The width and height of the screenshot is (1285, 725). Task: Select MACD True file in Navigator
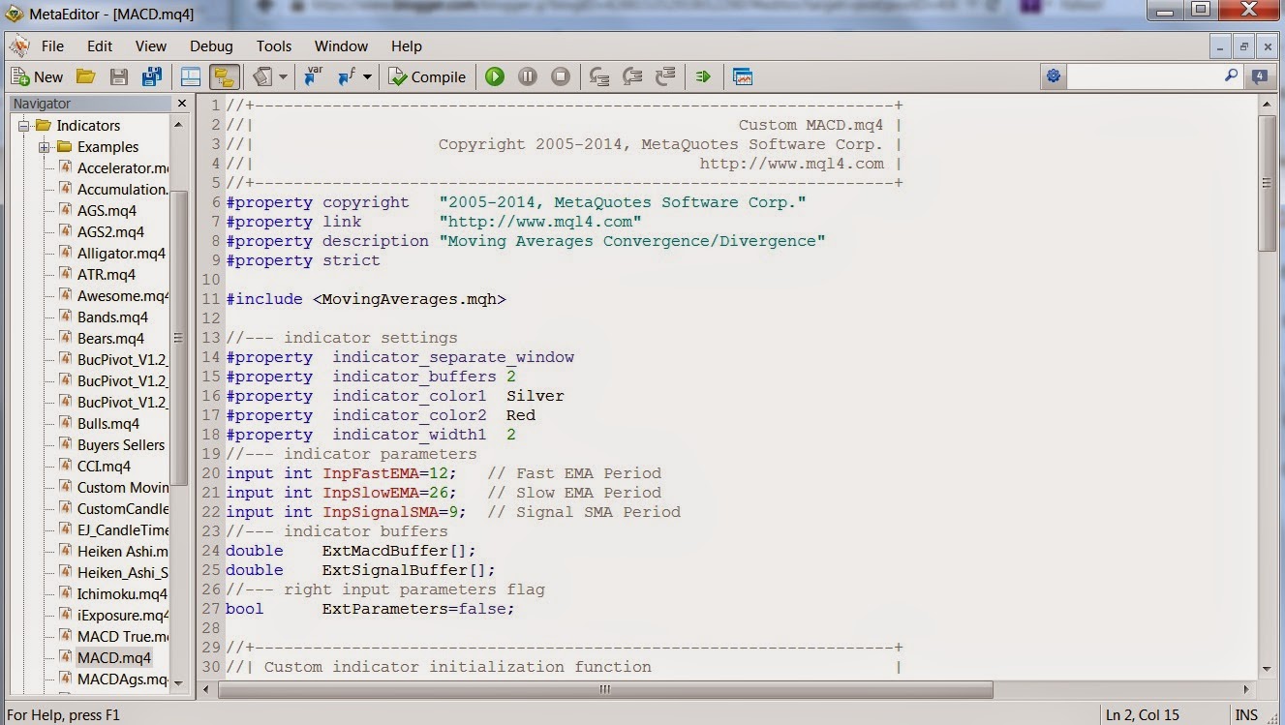point(122,636)
